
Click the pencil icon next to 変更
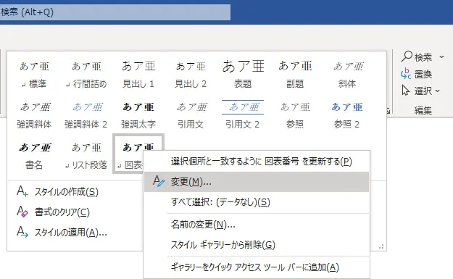pos(159,181)
